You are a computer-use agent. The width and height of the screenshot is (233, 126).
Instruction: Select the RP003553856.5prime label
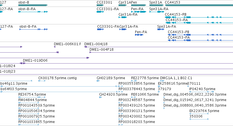[x=137, y=84]
